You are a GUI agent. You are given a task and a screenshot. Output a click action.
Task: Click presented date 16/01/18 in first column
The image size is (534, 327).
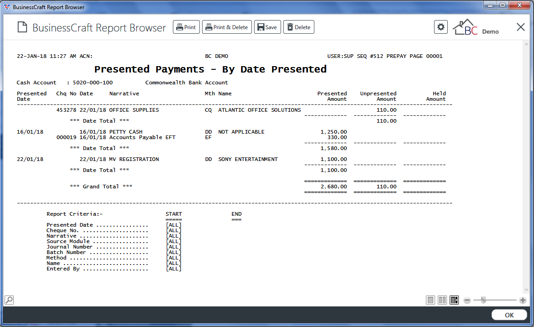pyautogui.click(x=30, y=132)
